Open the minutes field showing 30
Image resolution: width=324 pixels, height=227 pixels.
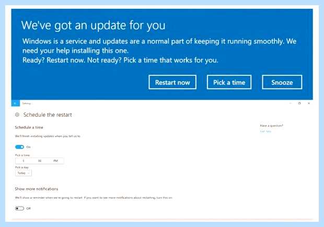(40, 161)
